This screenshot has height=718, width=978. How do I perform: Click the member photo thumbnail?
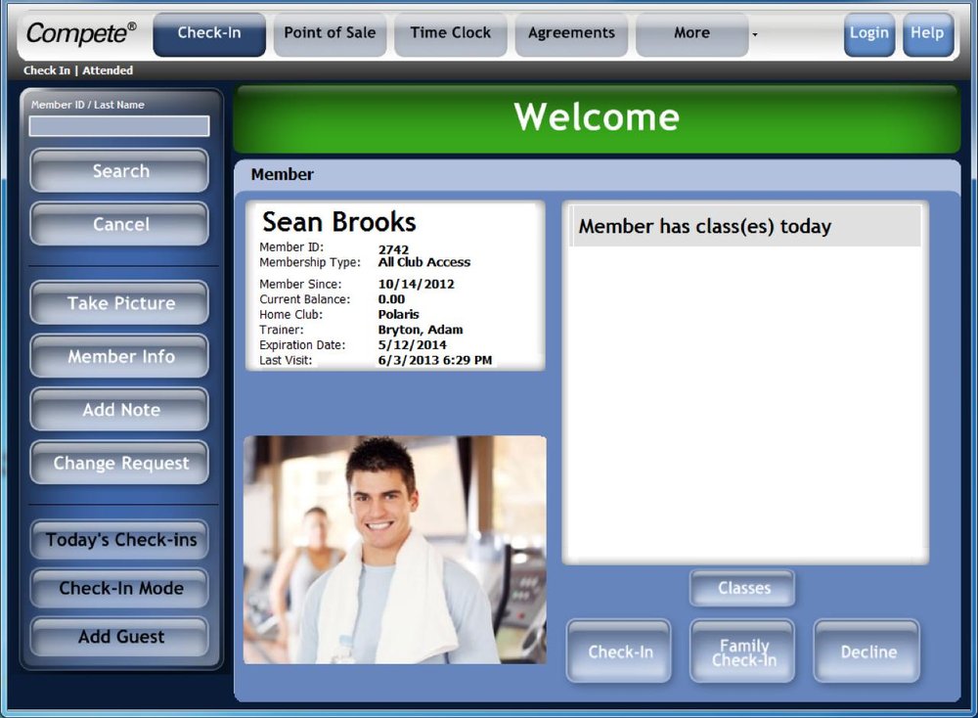tap(395, 550)
